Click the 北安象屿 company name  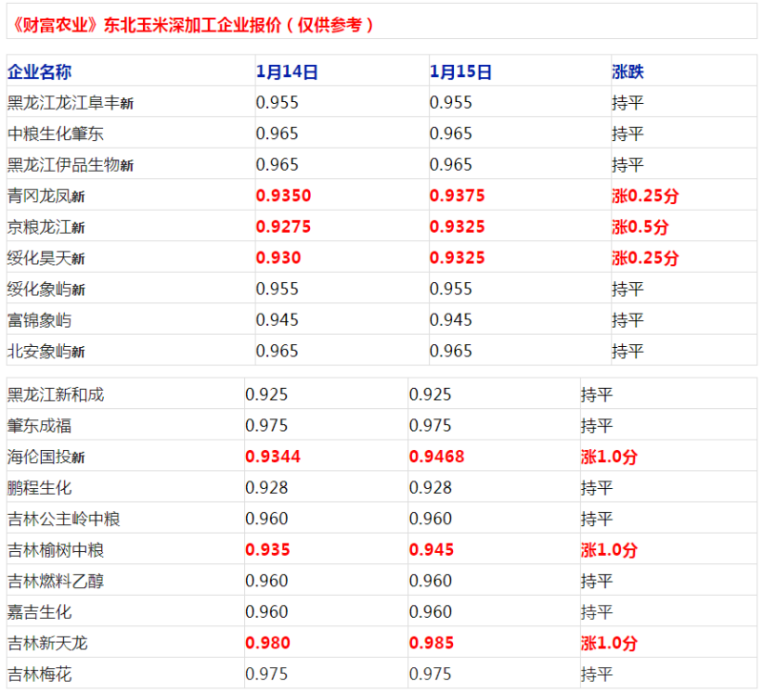46,351
